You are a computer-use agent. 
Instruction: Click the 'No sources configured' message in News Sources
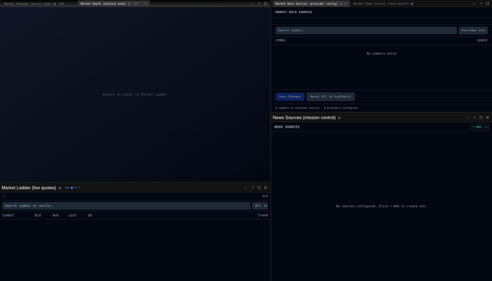coord(381,206)
